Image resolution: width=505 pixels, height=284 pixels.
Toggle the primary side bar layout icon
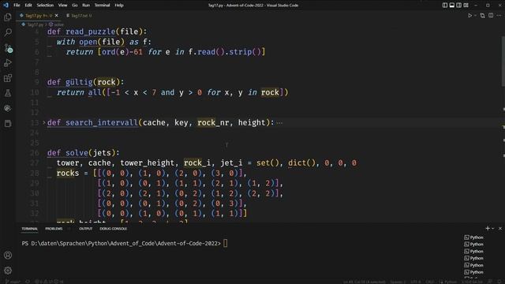point(445,6)
